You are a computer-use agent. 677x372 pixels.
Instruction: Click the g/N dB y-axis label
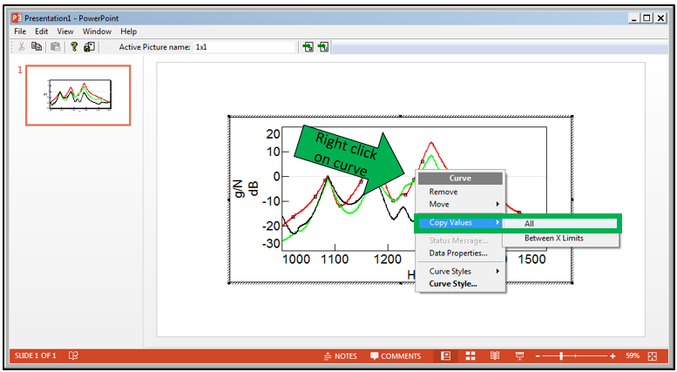(x=247, y=188)
